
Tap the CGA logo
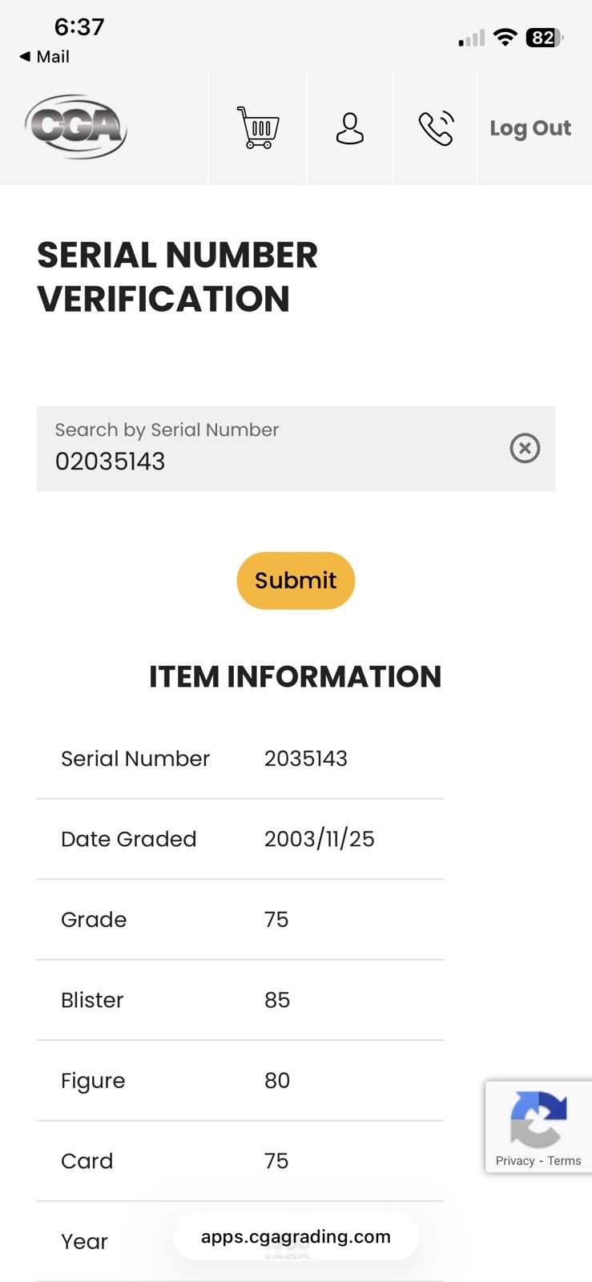[x=76, y=127]
